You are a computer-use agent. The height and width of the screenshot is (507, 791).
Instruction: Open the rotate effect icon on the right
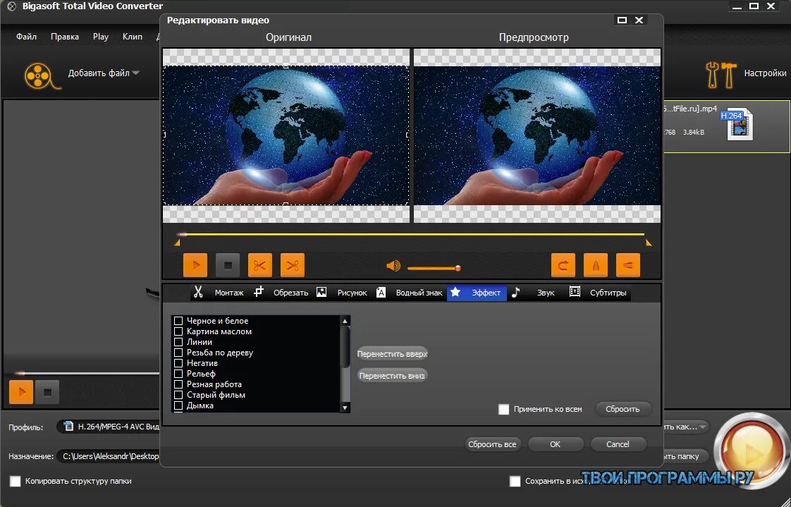[562, 264]
